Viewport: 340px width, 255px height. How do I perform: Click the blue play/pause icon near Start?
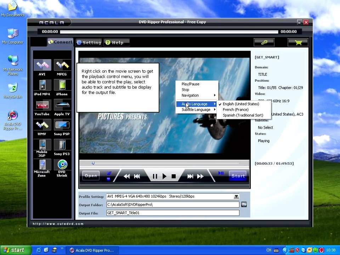point(221,173)
